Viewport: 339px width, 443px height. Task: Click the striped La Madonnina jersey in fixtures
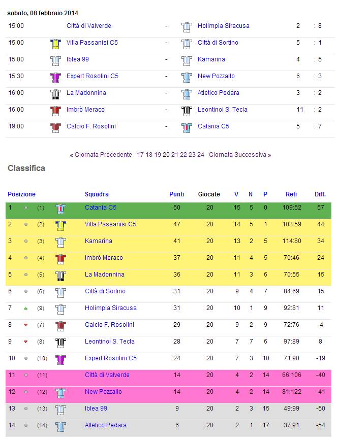55,94
